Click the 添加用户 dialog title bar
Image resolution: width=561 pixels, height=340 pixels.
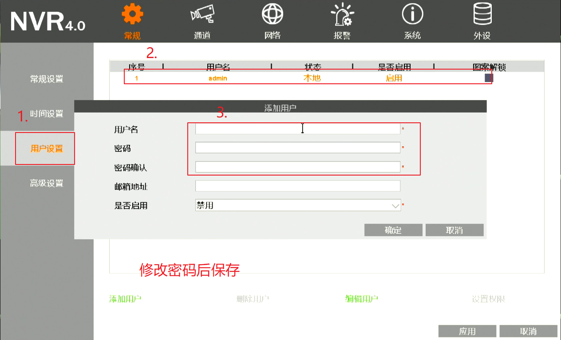(280, 106)
